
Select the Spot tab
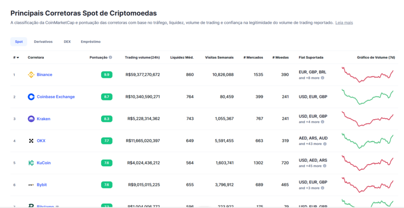[19, 42]
